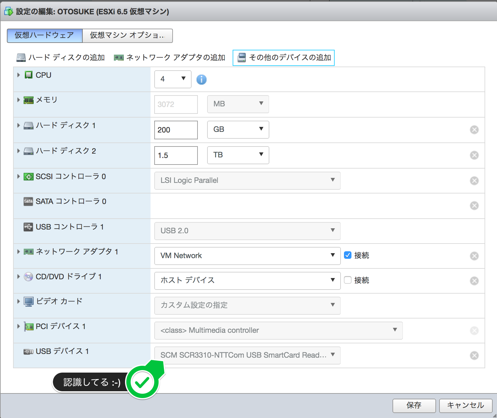Remove CD/DVD Drive 1 with its X icon
Viewport: 497px width, 418px height.
pyautogui.click(x=474, y=281)
